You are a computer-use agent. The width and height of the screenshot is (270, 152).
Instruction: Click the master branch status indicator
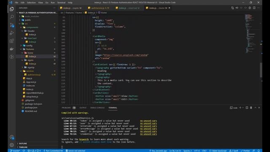click(15, 151)
